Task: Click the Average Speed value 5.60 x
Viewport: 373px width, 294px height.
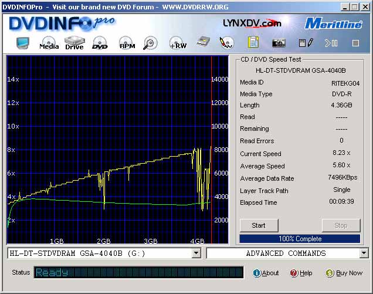Action: pos(341,165)
